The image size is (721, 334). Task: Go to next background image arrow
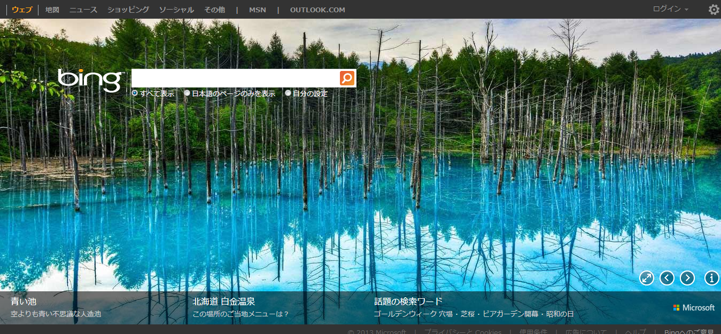pyautogui.click(x=687, y=278)
